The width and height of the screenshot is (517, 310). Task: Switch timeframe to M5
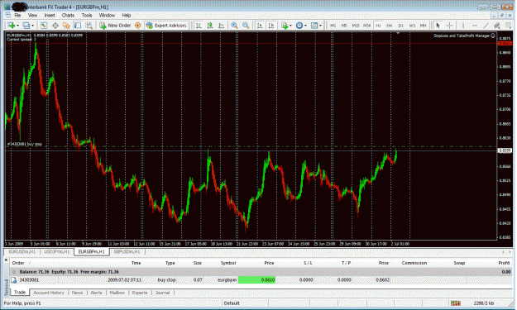point(344,26)
